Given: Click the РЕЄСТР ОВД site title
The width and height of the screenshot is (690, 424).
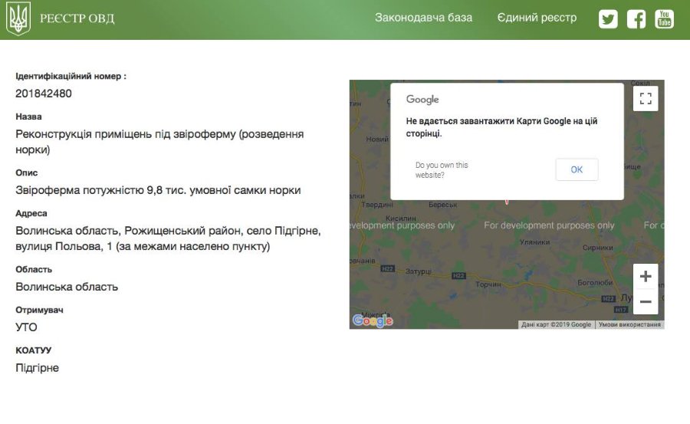Looking at the screenshot, I should coord(77,18).
